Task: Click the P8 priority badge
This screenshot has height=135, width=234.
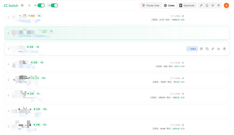Action: pos(38,47)
